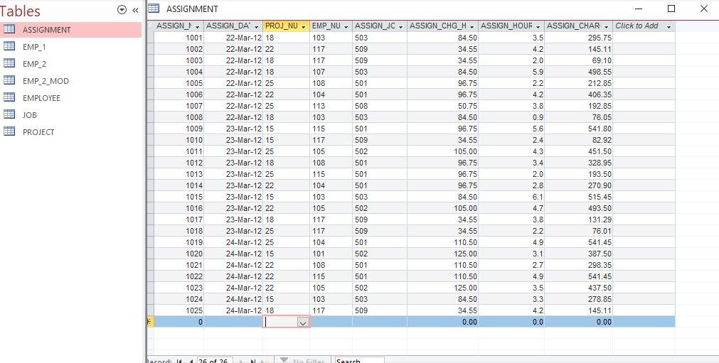The image size is (719, 363).
Task: Maximize the ASSIGNMENT table window
Action: (671, 9)
